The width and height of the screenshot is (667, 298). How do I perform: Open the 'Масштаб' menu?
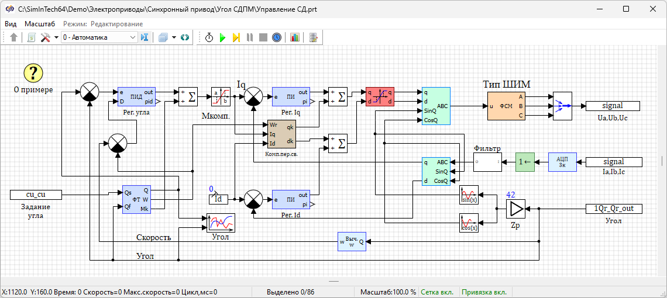click(x=40, y=24)
